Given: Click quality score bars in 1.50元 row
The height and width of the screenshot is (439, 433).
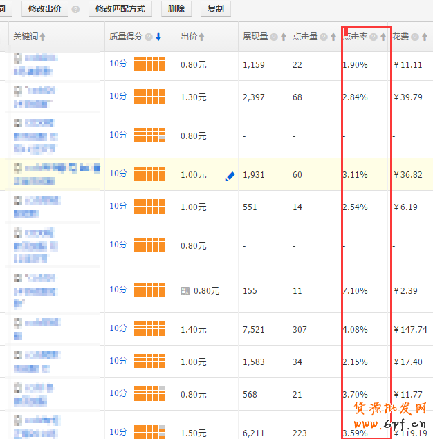Looking at the screenshot, I should 149,427.
